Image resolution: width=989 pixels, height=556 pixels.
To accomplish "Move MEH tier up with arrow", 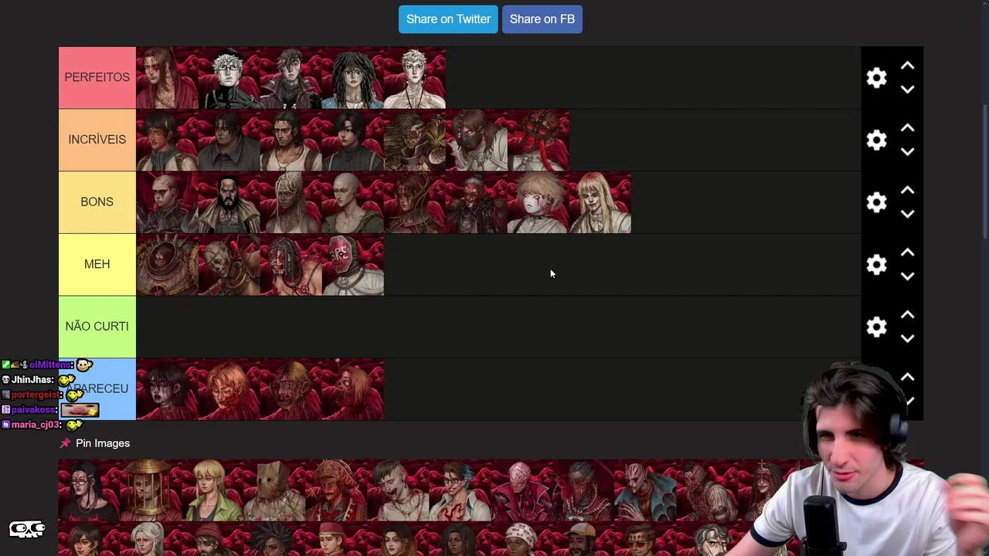I will (x=908, y=253).
